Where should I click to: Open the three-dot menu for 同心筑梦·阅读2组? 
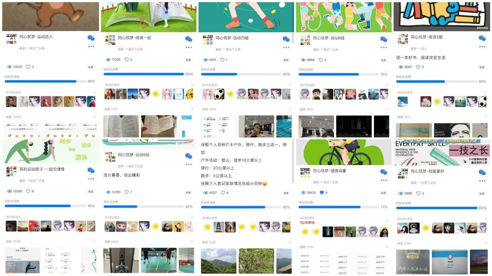point(482,47)
